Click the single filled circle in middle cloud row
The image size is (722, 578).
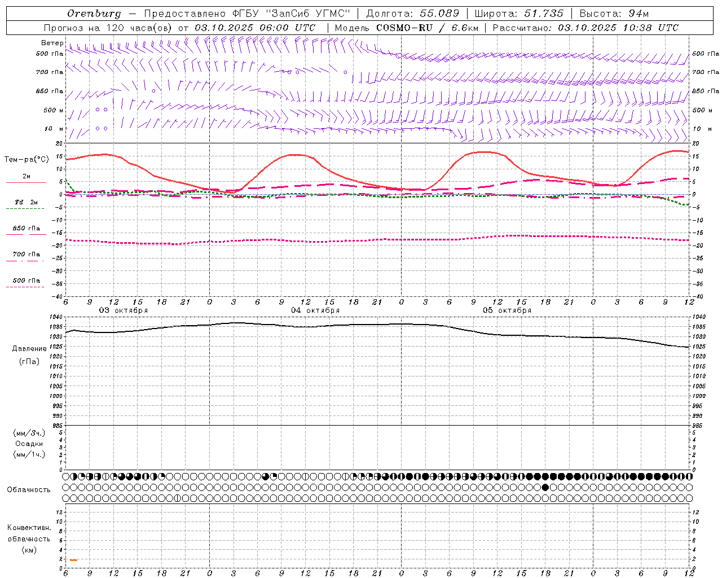point(545,487)
